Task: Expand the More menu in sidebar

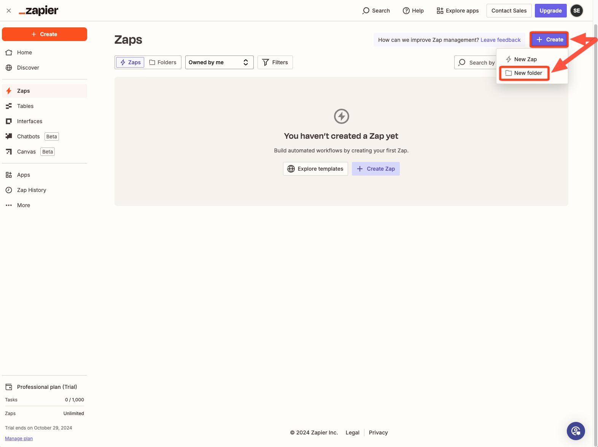Action: pos(45,205)
